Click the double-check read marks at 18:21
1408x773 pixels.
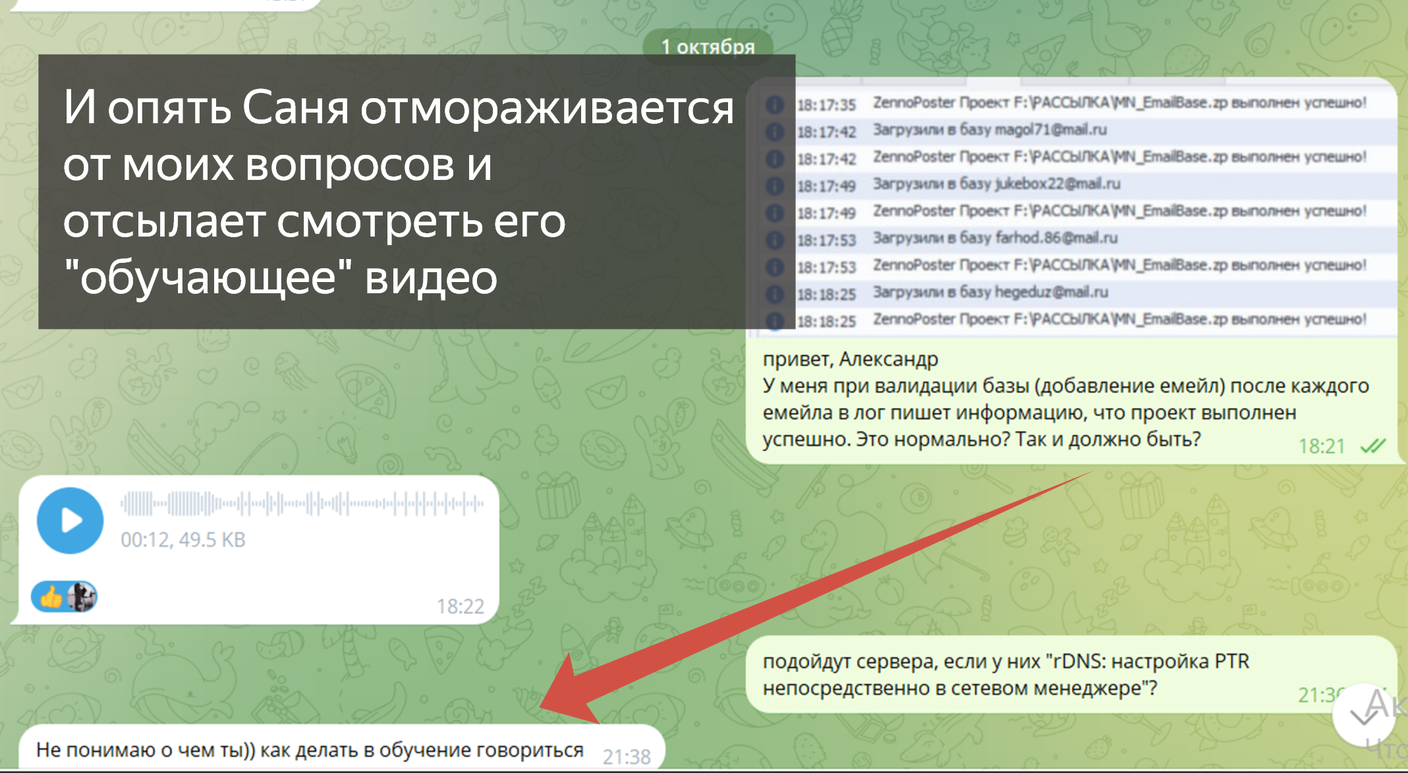pos(1373,446)
